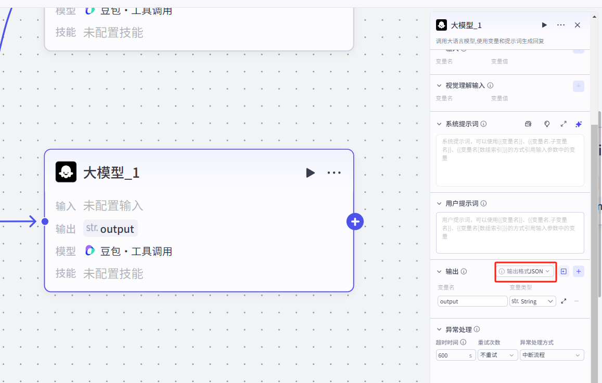This screenshot has width=602, height=383.
Task: Open the 异常处理方式 中断流程 dropdown
Action: (552, 355)
